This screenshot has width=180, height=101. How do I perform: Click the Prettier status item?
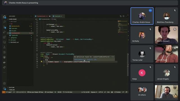point(118,92)
